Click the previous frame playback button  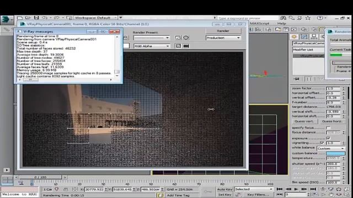click(288, 189)
